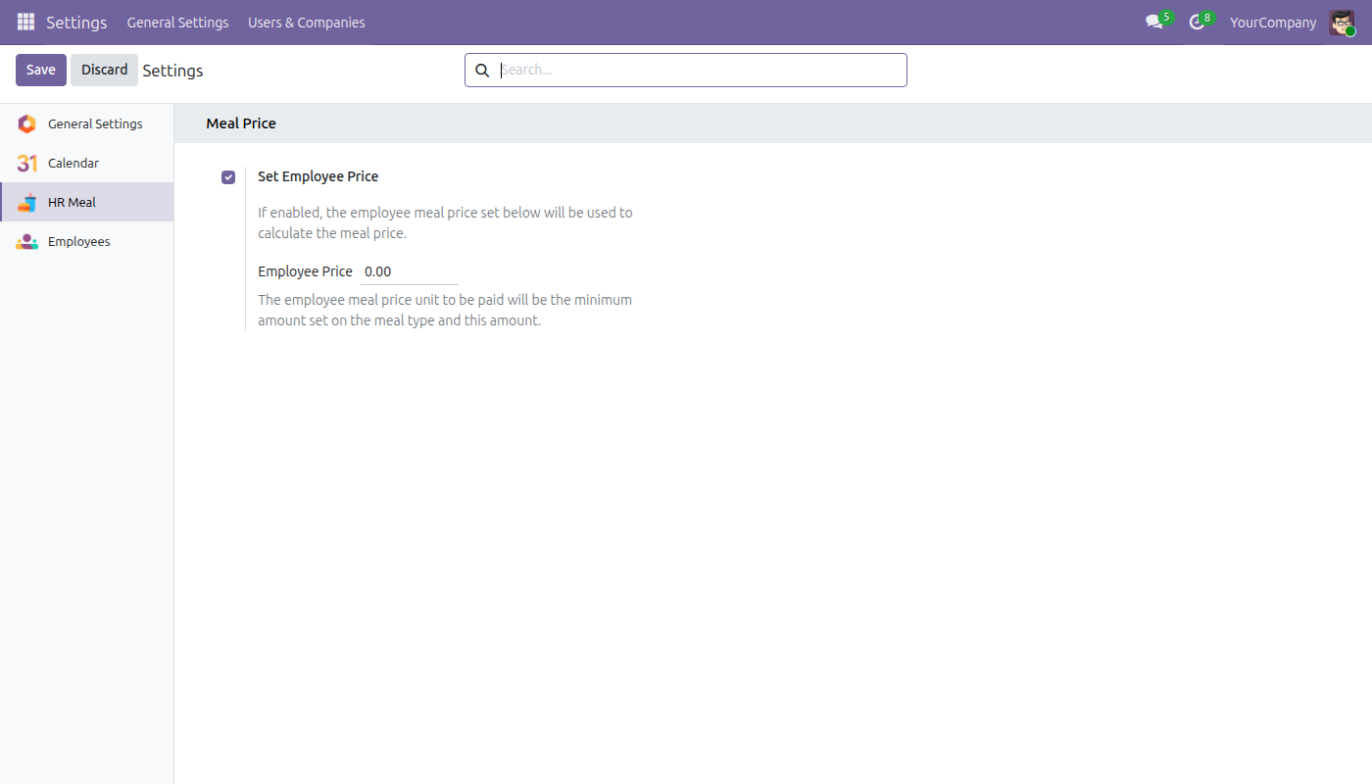
Task: Select Calendar in the sidebar
Action: click(x=86, y=163)
